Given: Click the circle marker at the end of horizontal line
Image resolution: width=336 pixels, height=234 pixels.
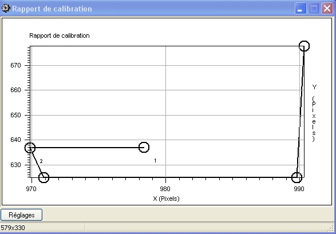Looking at the screenshot, I should click(x=144, y=147).
